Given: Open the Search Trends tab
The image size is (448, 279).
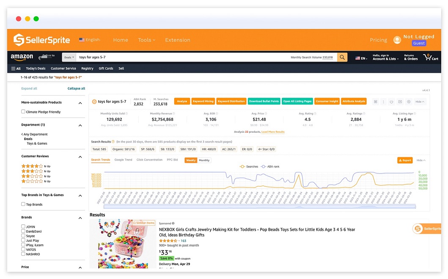Looking at the screenshot, I should 101,160.
